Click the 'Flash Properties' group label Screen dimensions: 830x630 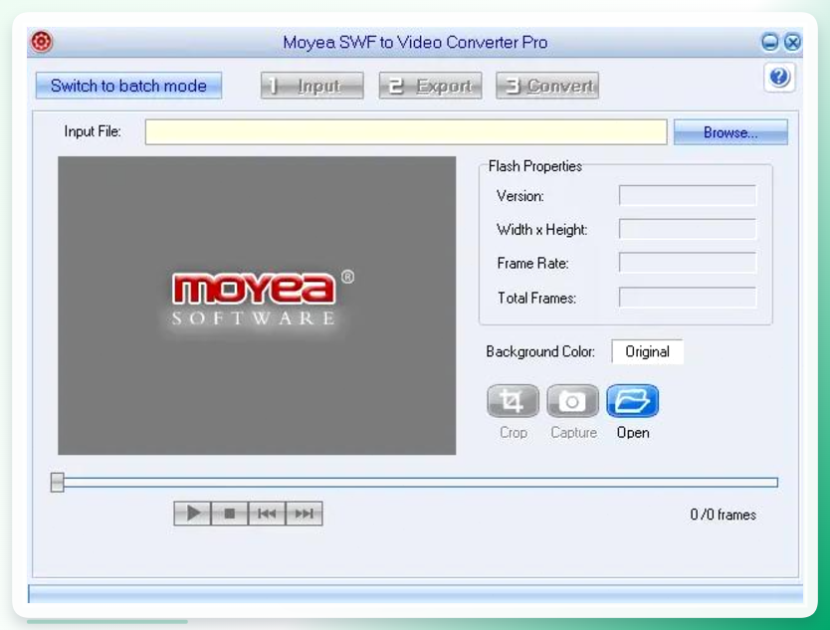point(534,166)
